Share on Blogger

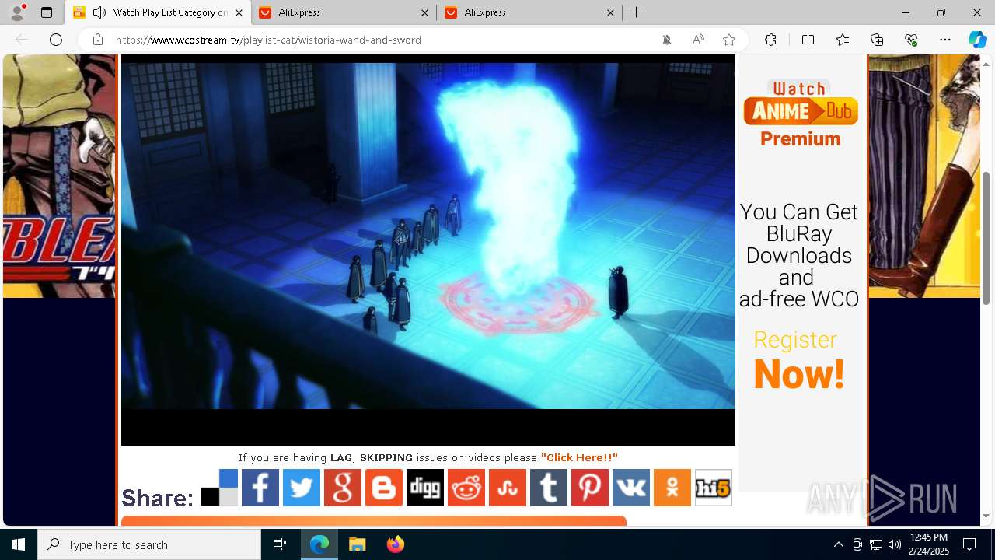pos(384,488)
